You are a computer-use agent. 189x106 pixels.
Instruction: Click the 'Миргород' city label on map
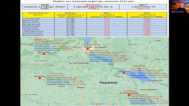(160, 59)
